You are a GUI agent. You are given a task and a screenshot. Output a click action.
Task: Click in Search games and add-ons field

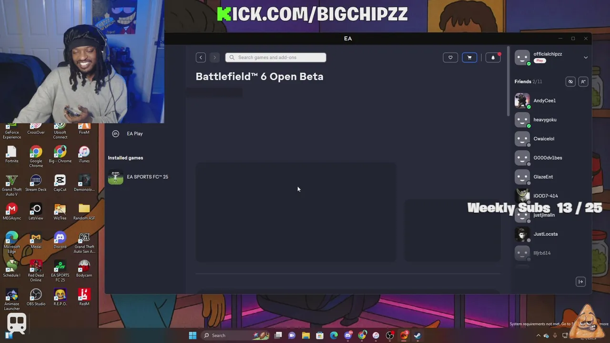(x=275, y=57)
